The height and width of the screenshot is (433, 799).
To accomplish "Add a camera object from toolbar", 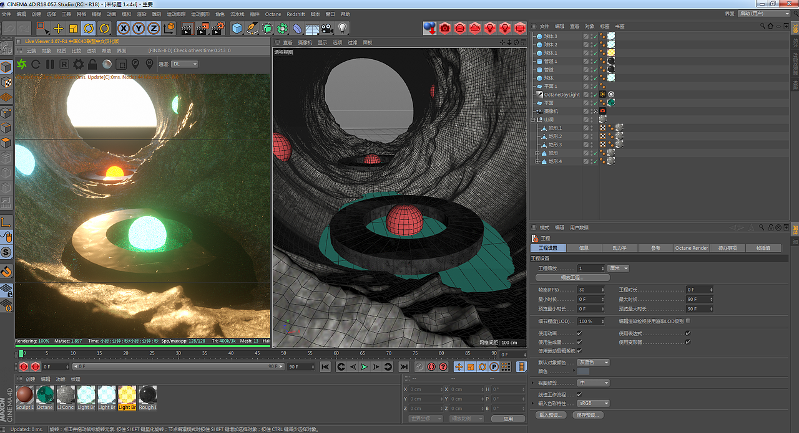I will [327, 28].
